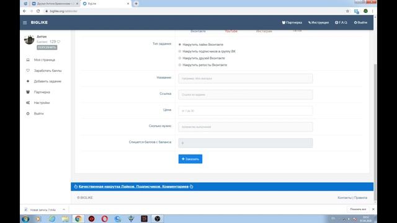
Task: Open Заработать баллы in the sidebar
Action: 48,71
